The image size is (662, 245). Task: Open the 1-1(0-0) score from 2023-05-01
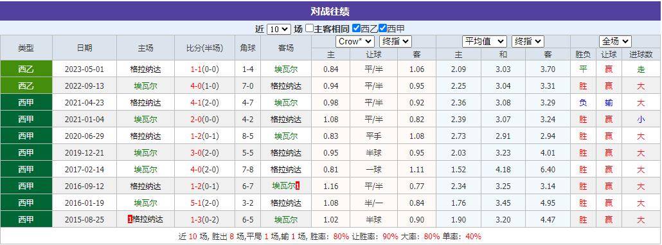coord(205,69)
